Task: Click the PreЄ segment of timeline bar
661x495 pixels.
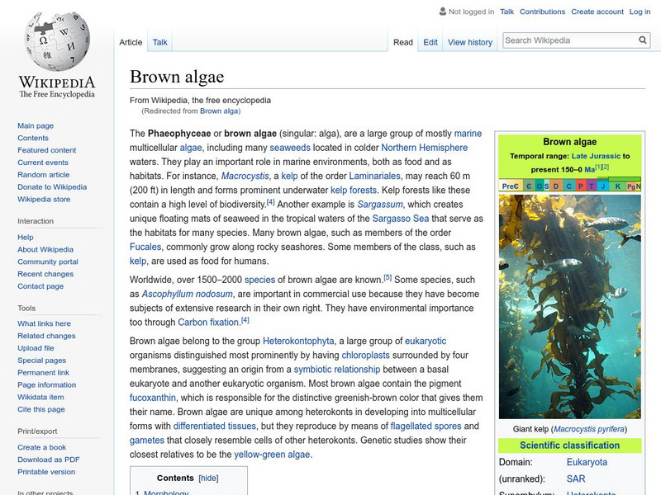Action: [x=511, y=186]
